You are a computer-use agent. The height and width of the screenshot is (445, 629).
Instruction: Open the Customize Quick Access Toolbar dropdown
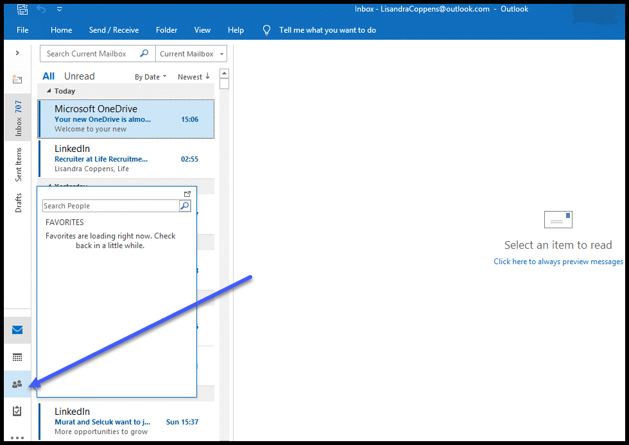coord(59,9)
